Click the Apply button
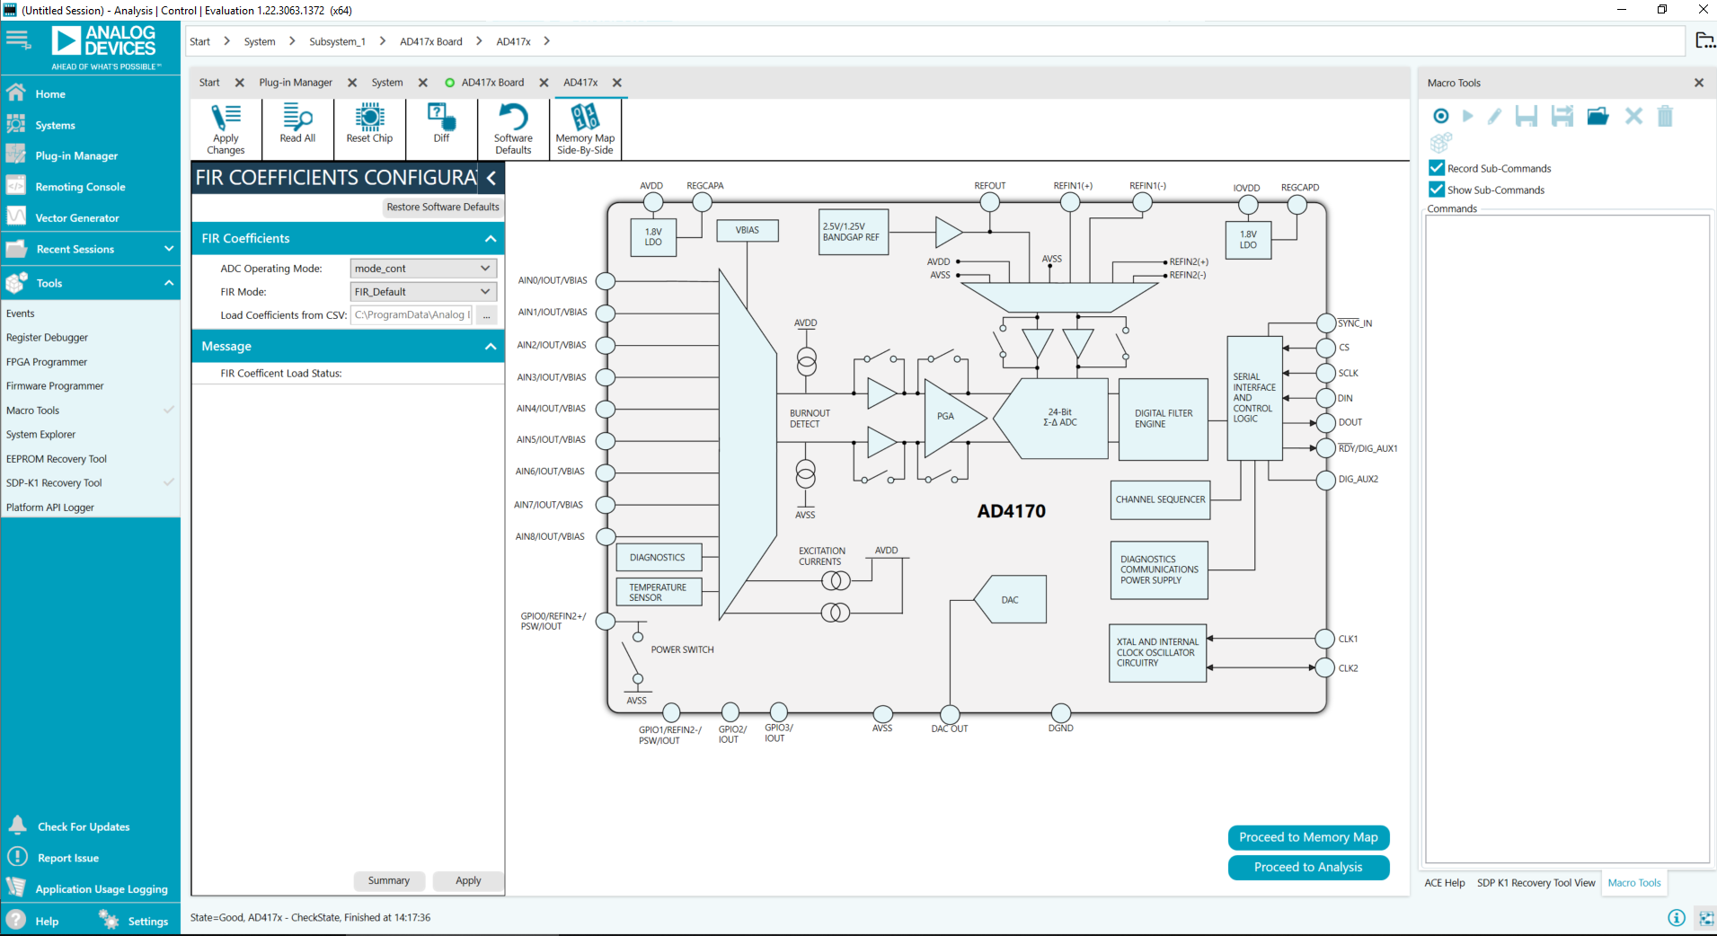1717x936 pixels. (468, 880)
